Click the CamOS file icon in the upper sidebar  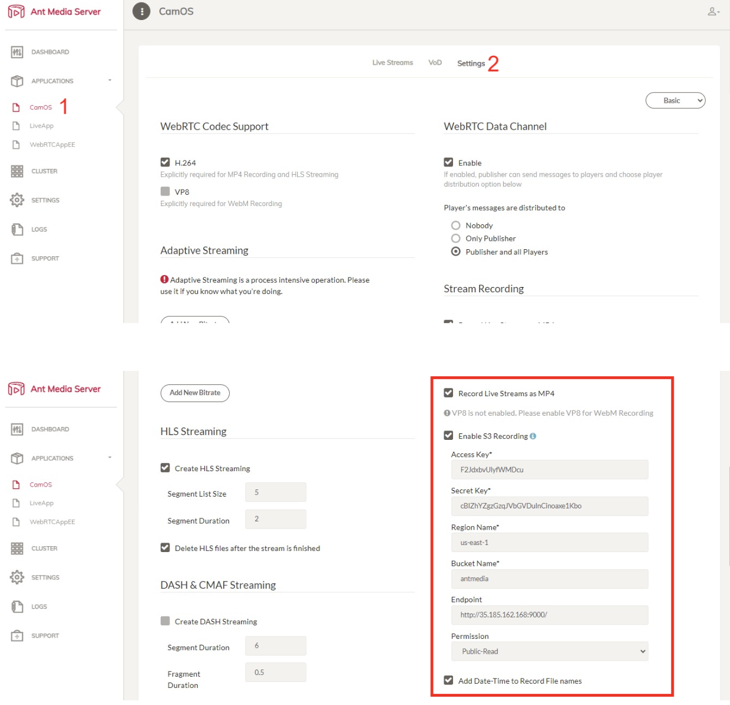17,107
